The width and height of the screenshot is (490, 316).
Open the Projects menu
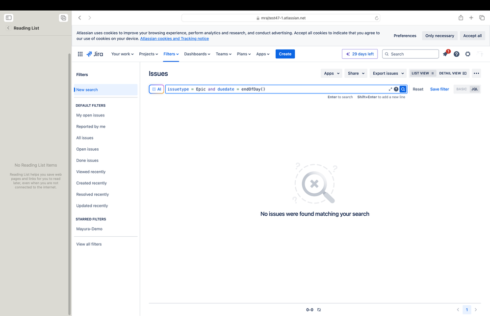pyautogui.click(x=148, y=54)
